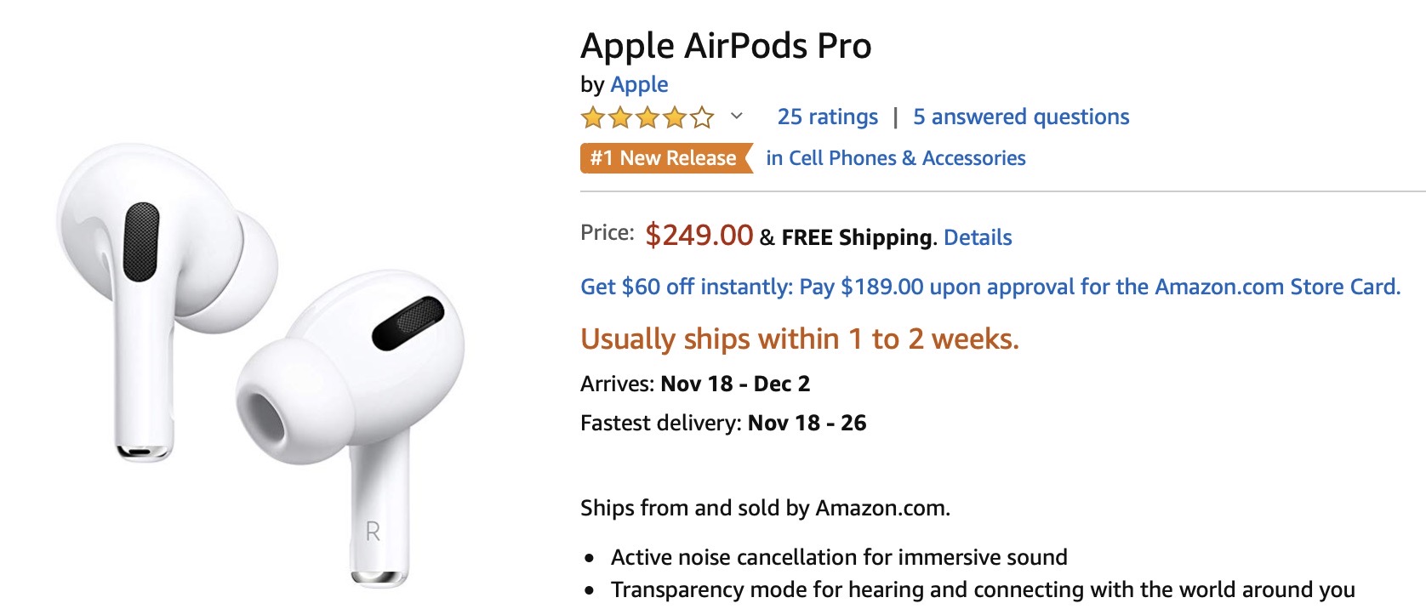The image size is (1426, 609).
Task: Click 'Usually ships within 1 to 2 weeks'
Action: [x=799, y=339]
